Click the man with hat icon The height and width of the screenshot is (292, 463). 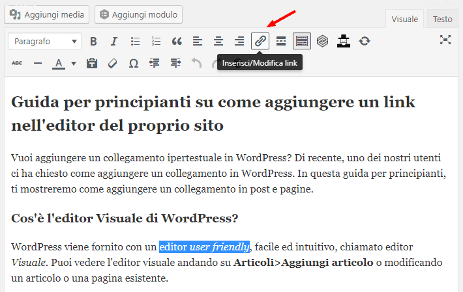pyautogui.click(x=344, y=41)
